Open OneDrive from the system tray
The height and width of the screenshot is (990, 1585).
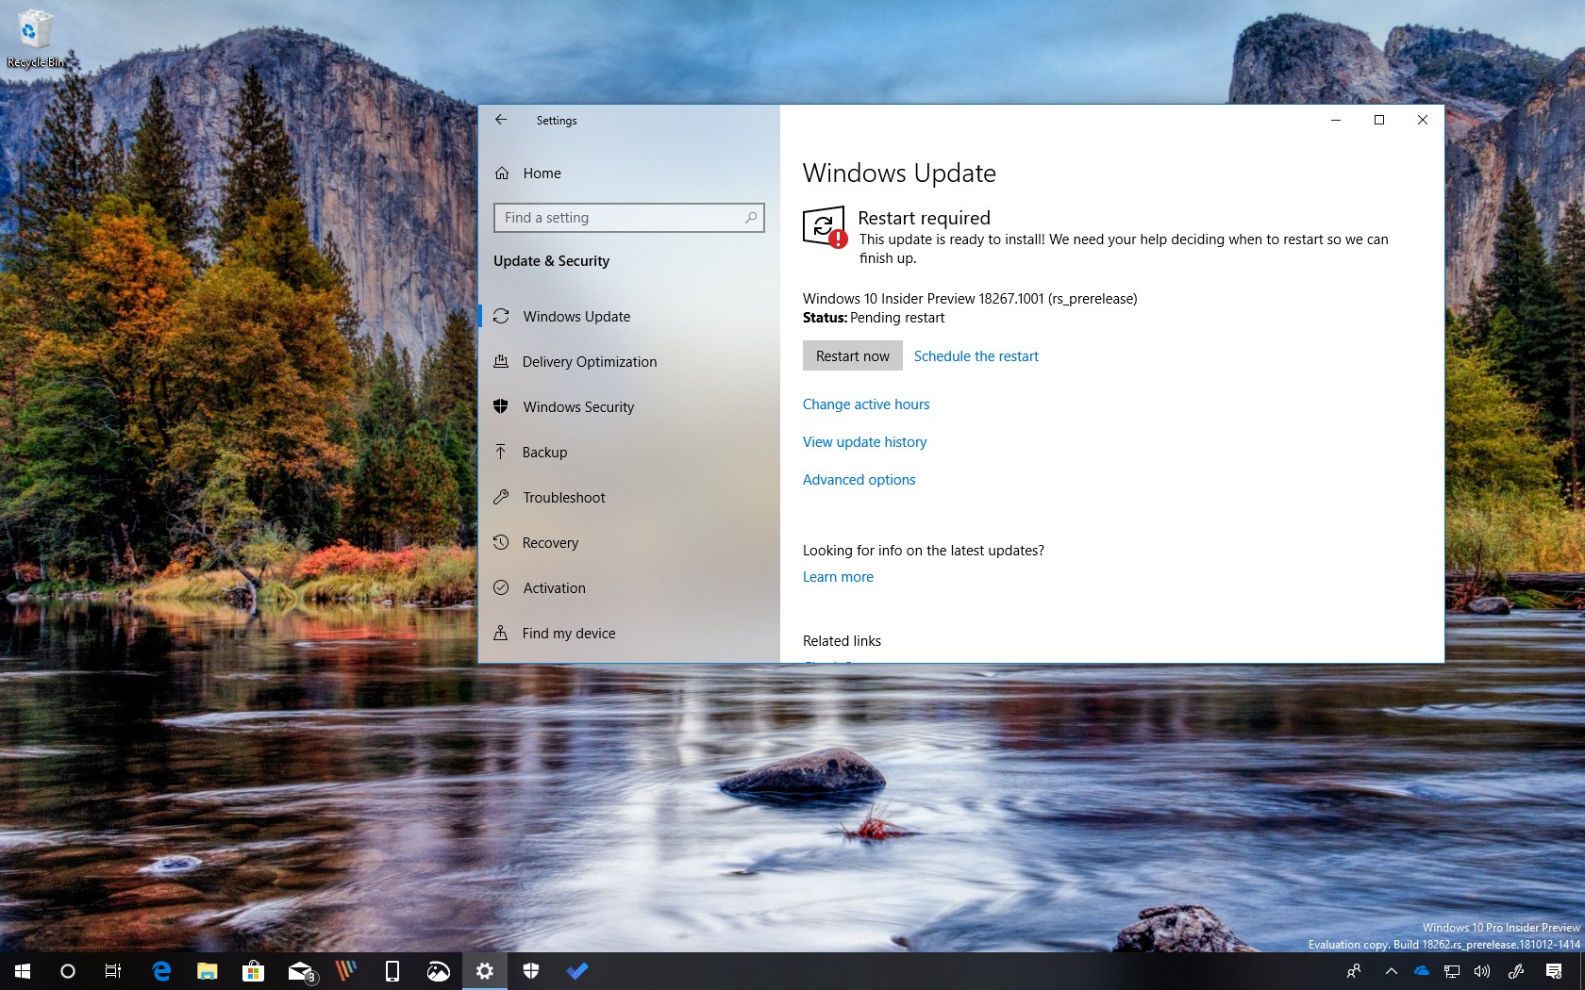coord(1421,971)
